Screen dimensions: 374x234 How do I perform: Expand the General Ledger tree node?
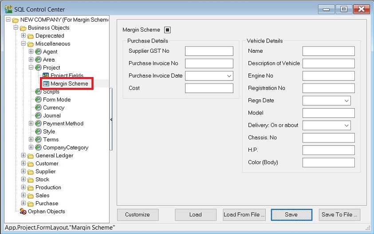(x=24, y=156)
